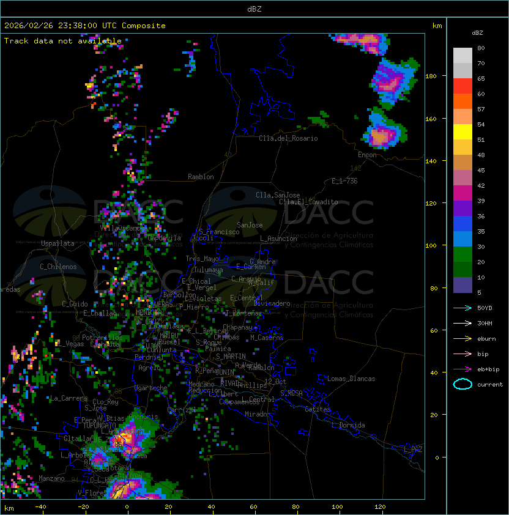Click the 'current' legend label
The height and width of the screenshot is (515, 509).
pos(490,385)
